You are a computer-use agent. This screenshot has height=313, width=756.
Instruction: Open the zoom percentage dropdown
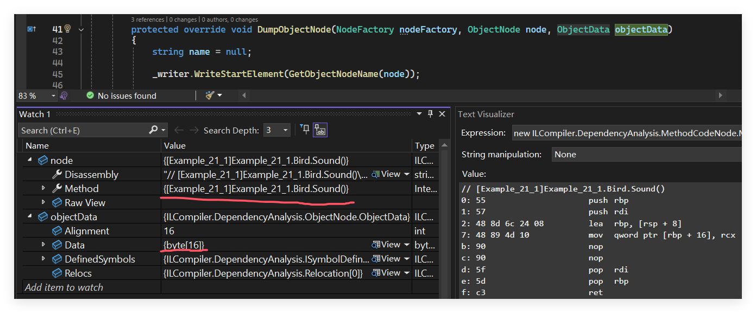coord(54,95)
